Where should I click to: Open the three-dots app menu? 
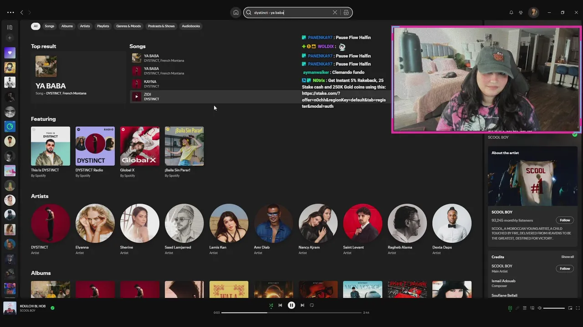click(10, 13)
